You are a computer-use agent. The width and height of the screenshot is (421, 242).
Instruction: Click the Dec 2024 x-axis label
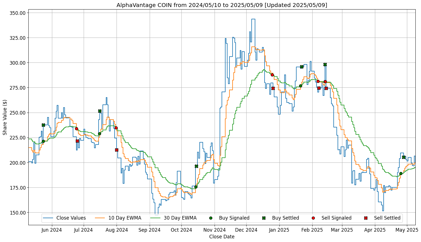click(x=246, y=230)
